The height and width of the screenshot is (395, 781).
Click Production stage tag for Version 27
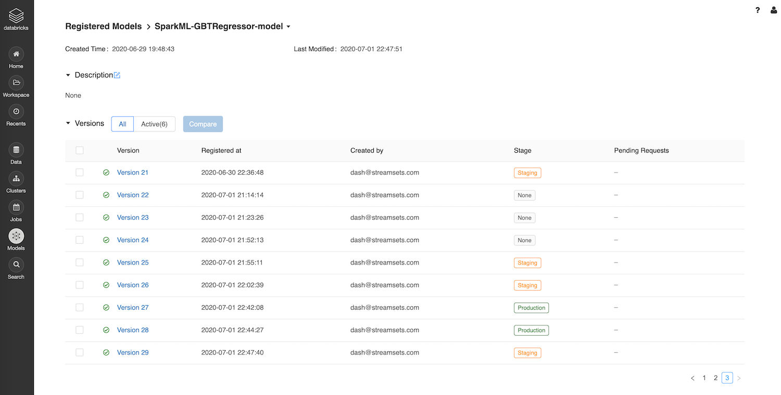tap(531, 308)
